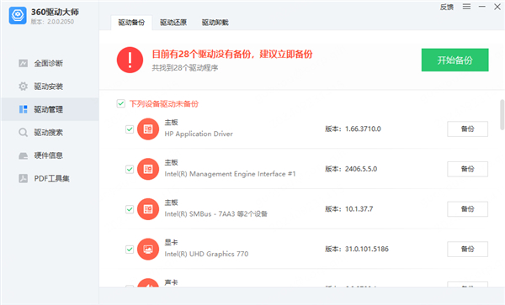The image size is (505, 305).
Task: Click the Management Engine Interface motherboard icon
Action: [148, 169]
